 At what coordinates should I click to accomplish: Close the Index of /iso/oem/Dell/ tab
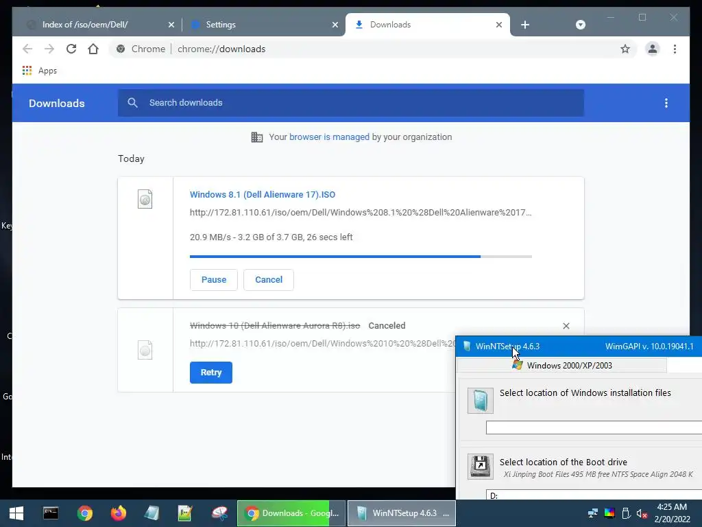(171, 25)
